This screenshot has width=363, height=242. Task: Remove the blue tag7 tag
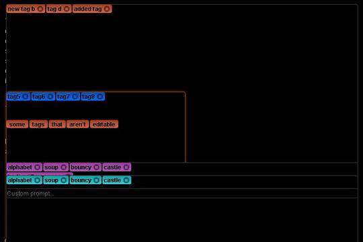[x=75, y=97]
